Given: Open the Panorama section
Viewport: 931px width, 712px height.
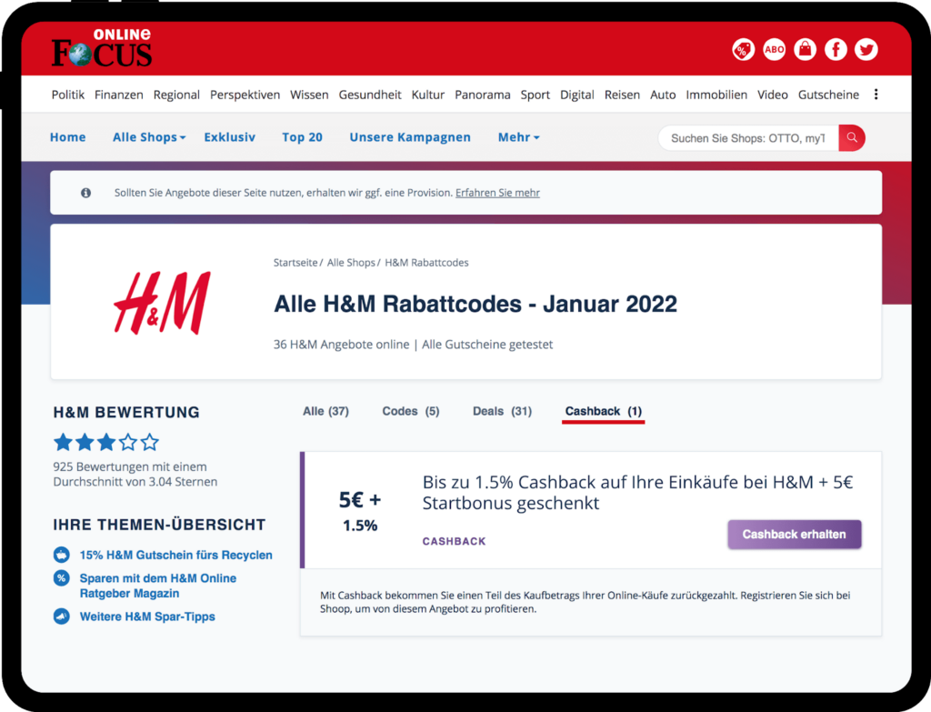Looking at the screenshot, I should pyautogui.click(x=482, y=95).
